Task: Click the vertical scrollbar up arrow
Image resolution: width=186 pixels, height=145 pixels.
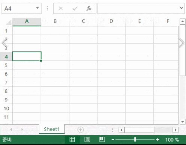Action: click(183, 21)
